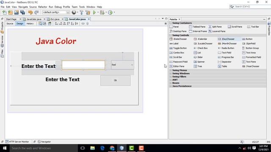Collapse the Swing Controls palette section
This screenshot has height=152, width=271.
(171, 35)
